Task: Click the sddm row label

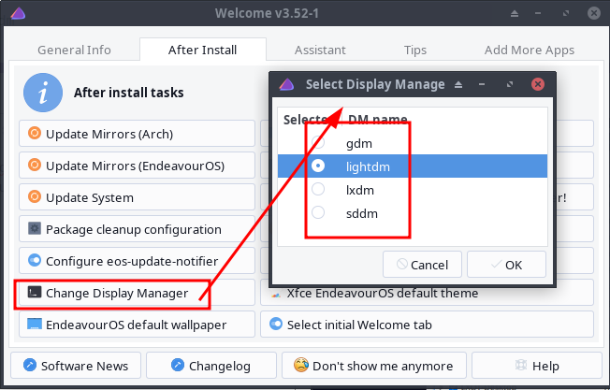Action: [x=362, y=213]
